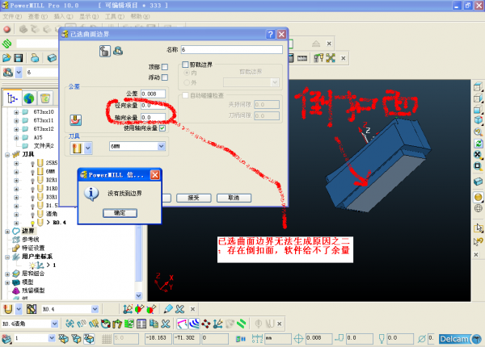Select 特征设置 in the explorer tree
Viewport: 485px width, 347px height.
(x=33, y=248)
